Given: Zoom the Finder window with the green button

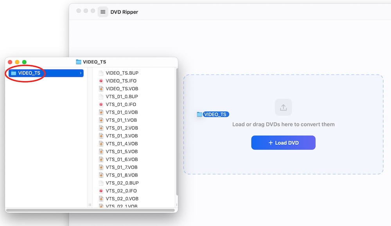Looking at the screenshot, I should click(24, 62).
